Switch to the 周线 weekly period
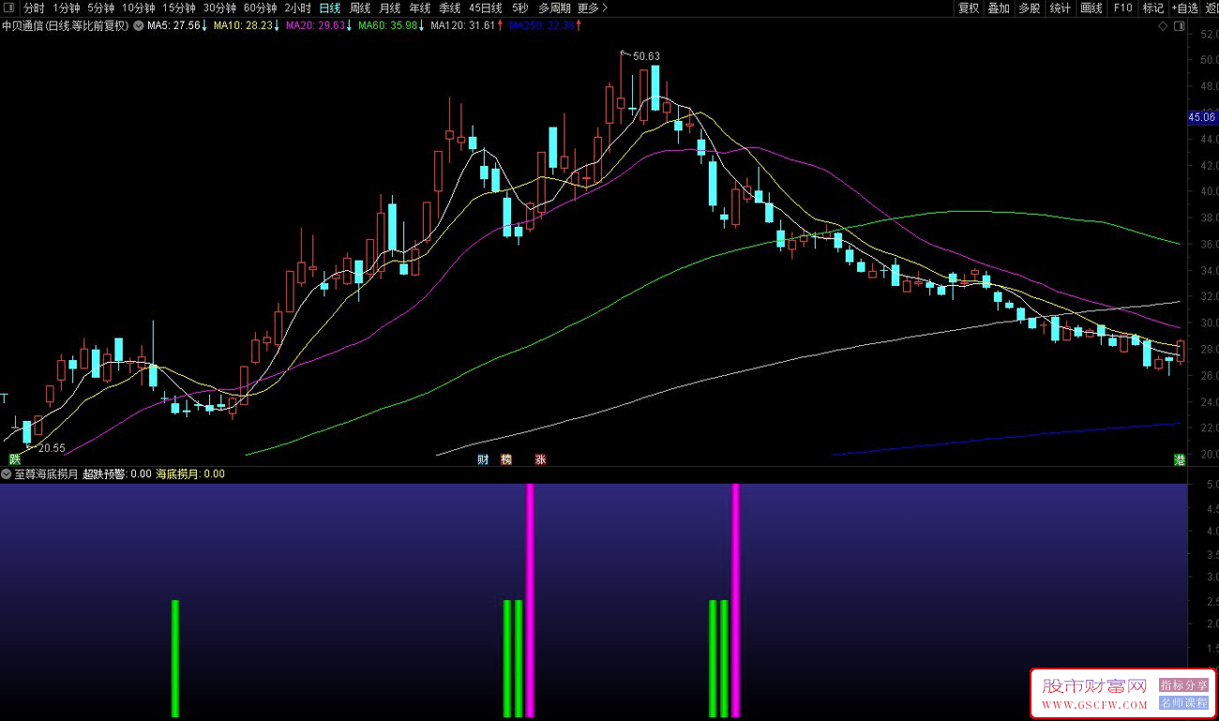This screenshot has width=1219, height=721. click(x=360, y=8)
